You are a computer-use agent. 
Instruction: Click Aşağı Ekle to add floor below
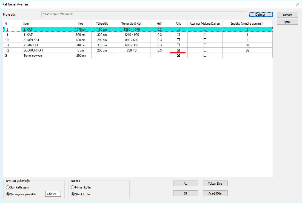tap(215, 193)
